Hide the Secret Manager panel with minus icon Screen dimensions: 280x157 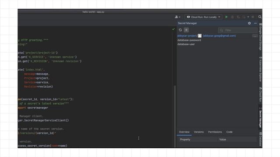coord(255,23)
